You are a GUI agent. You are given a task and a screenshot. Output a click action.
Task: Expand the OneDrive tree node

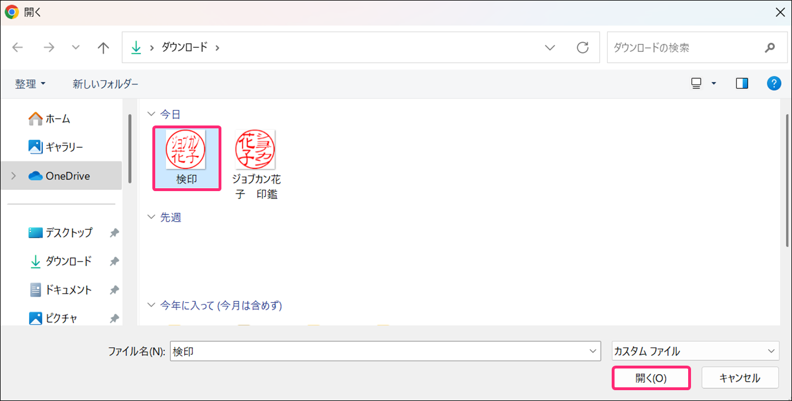pos(13,176)
